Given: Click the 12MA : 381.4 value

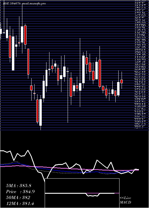Looking at the screenshot, I should click(21, 204).
